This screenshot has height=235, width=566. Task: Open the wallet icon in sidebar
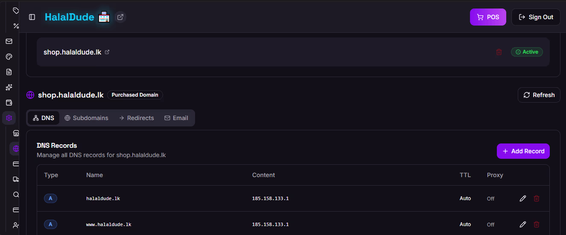(x=9, y=103)
